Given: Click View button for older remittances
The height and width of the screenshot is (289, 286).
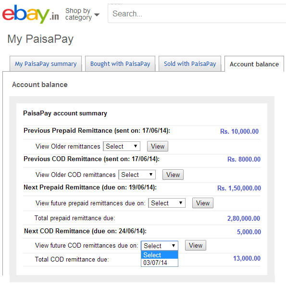Looking at the screenshot, I should click(x=158, y=146).
